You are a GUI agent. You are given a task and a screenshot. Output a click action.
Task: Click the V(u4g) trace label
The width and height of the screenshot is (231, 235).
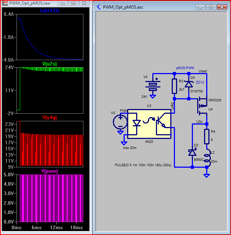(50, 117)
